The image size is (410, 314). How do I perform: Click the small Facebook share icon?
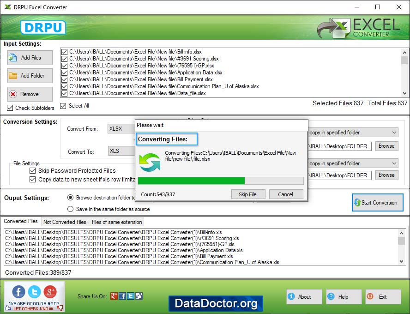click(x=122, y=296)
